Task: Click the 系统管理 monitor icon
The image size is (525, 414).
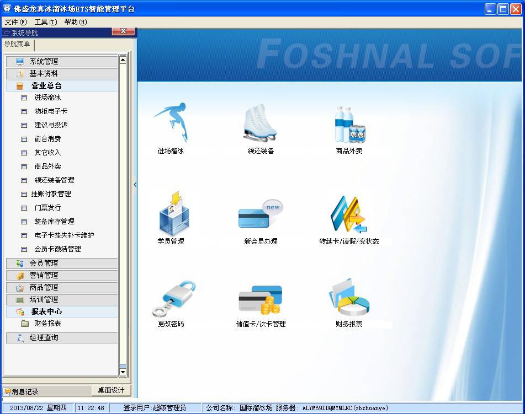Action: (x=20, y=62)
